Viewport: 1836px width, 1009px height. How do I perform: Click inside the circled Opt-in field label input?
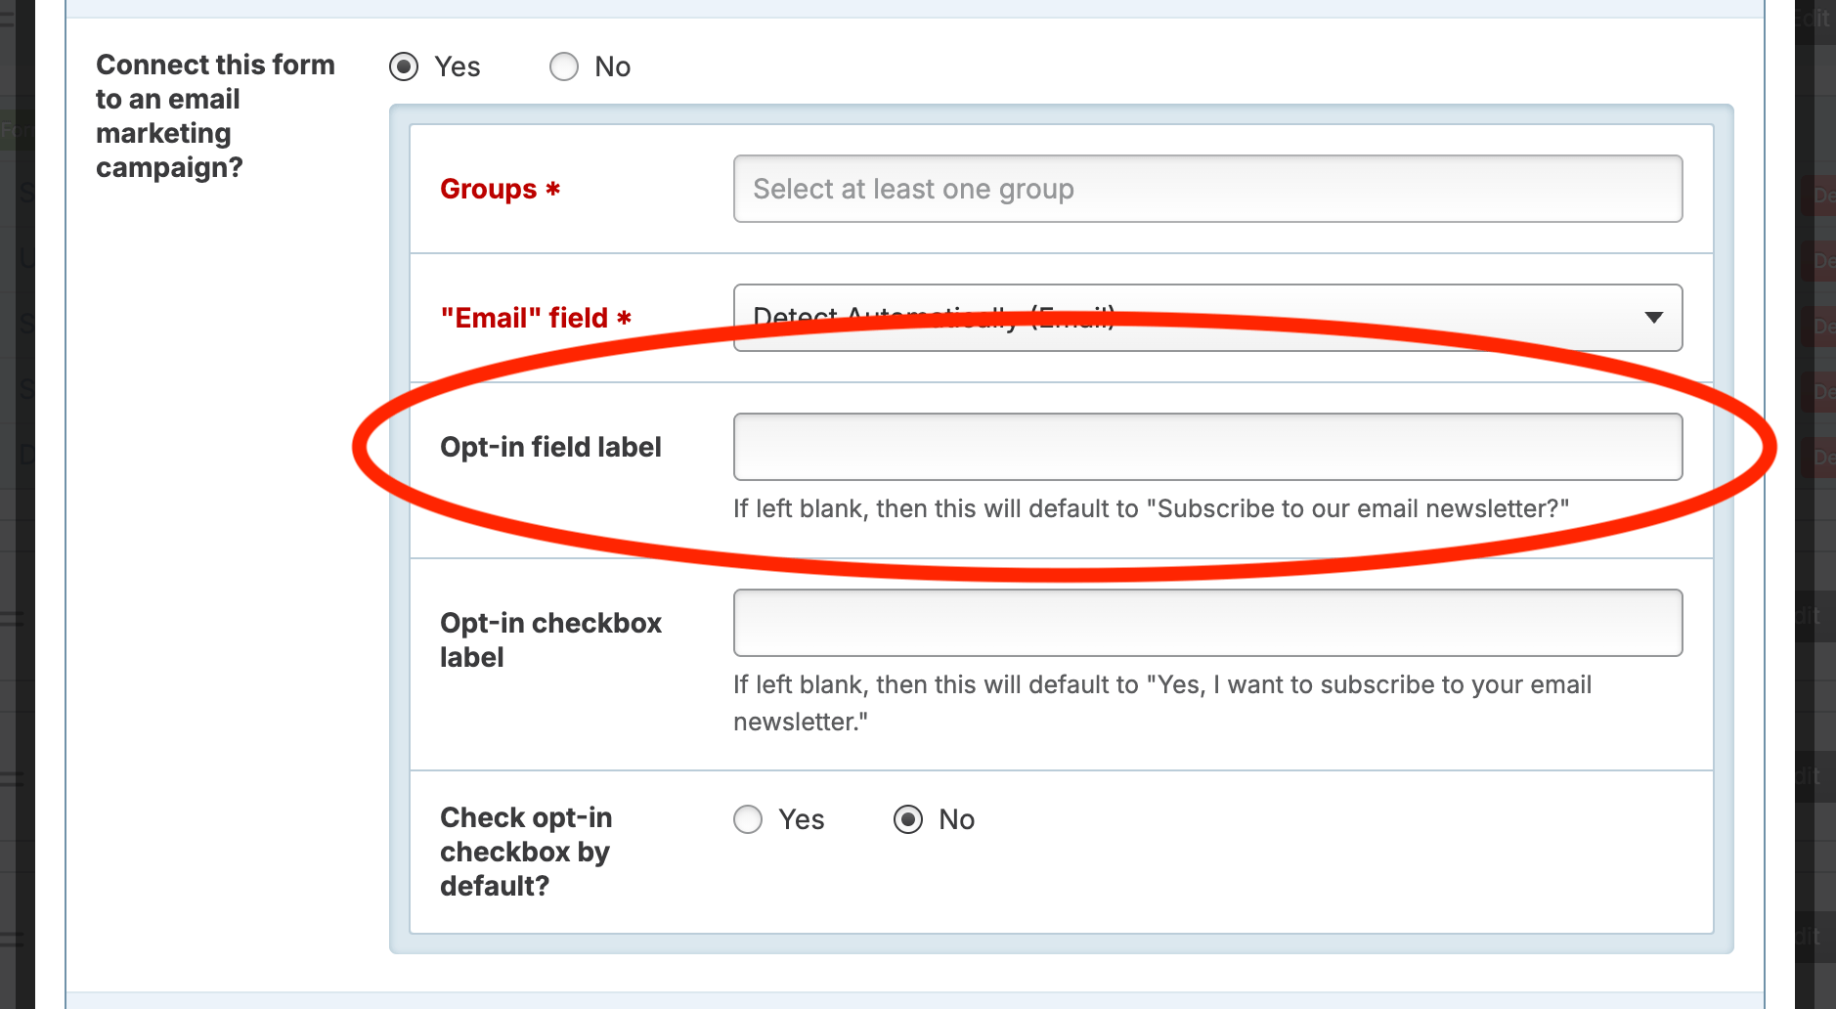point(1207,447)
